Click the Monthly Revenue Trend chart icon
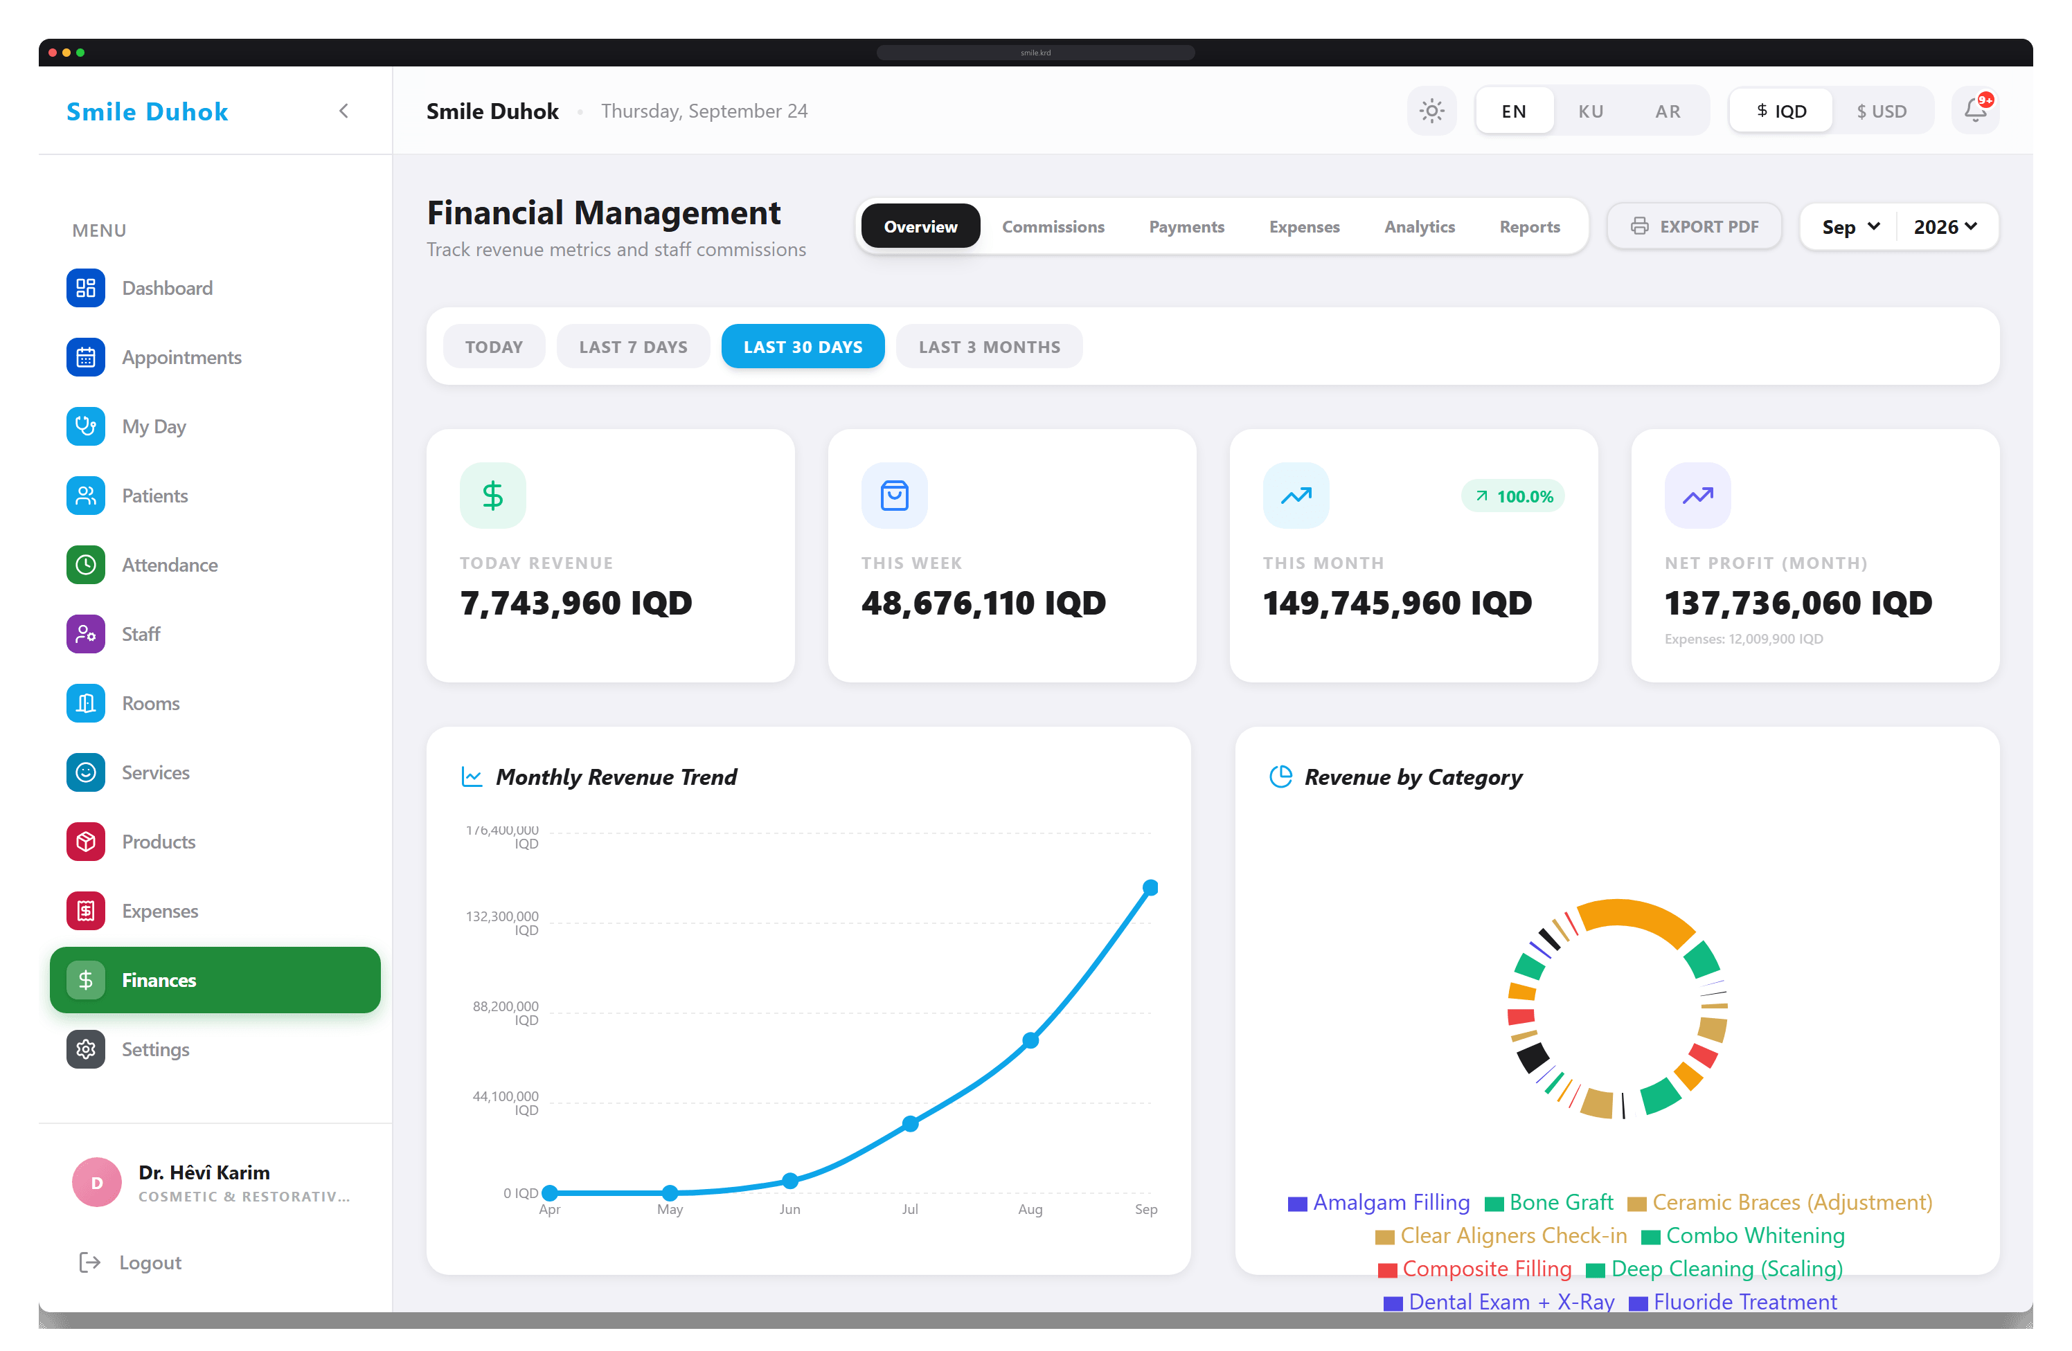The height and width of the screenshot is (1351, 2072). (x=471, y=777)
